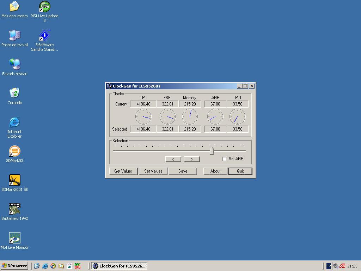Click the Memory column header label
This screenshot has width=361, height=271.
pyautogui.click(x=189, y=98)
